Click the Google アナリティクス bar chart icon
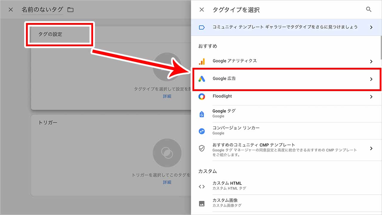 (x=202, y=61)
